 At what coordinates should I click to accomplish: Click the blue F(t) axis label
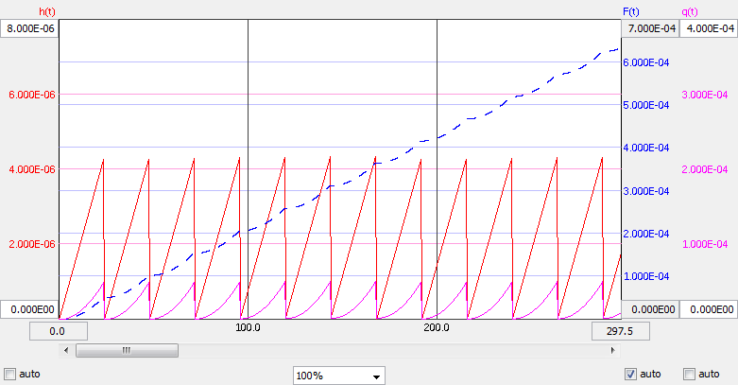point(632,11)
